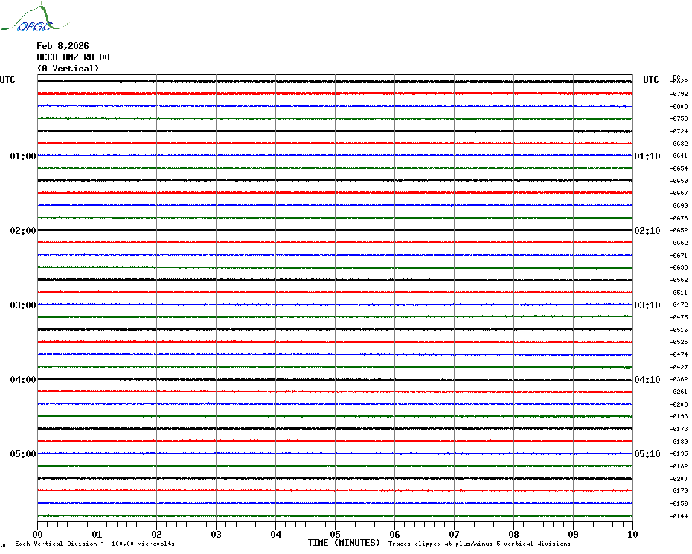Click the 03:10 time label on right

click(x=647, y=305)
